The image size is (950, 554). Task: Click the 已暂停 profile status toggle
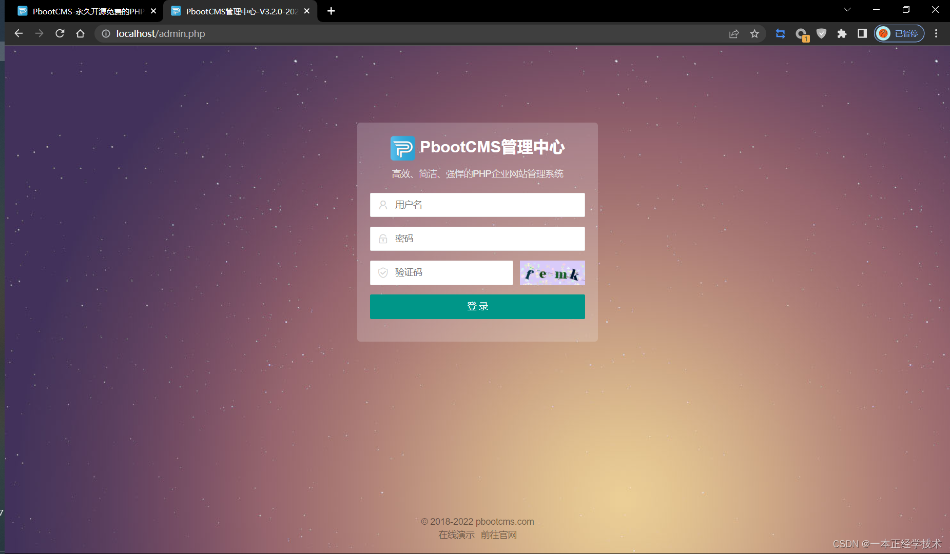click(899, 33)
